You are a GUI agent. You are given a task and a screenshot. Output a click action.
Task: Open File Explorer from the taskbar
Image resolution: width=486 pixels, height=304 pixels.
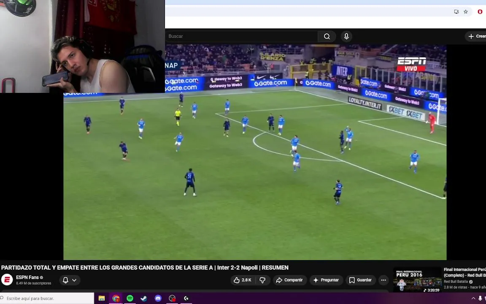(x=102, y=299)
